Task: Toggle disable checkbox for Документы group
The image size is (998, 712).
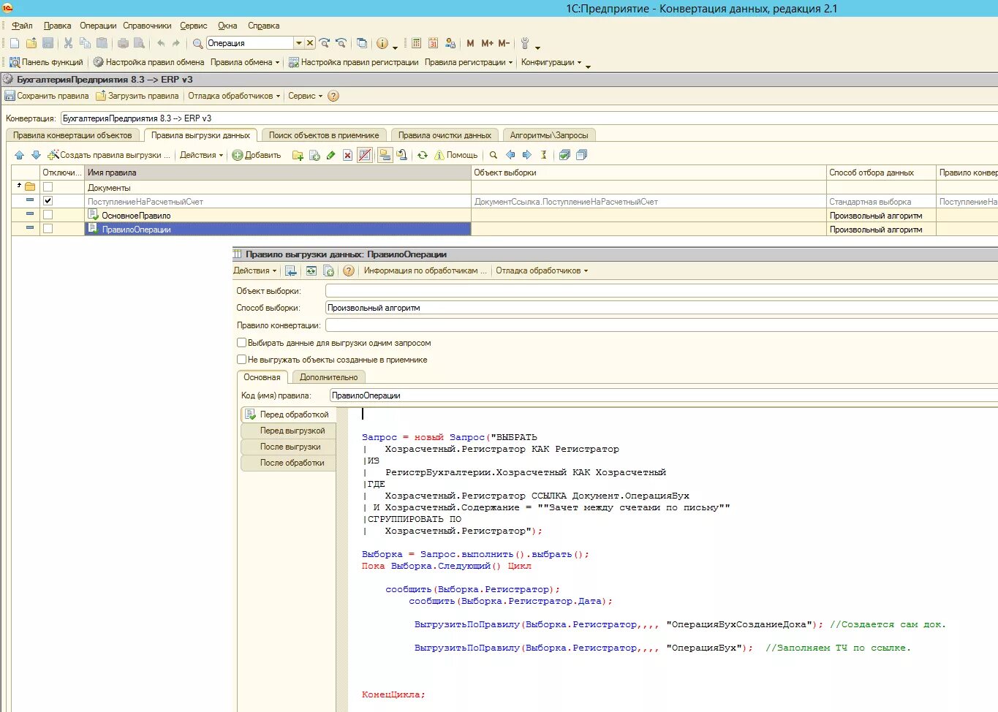Action: click(x=48, y=187)
